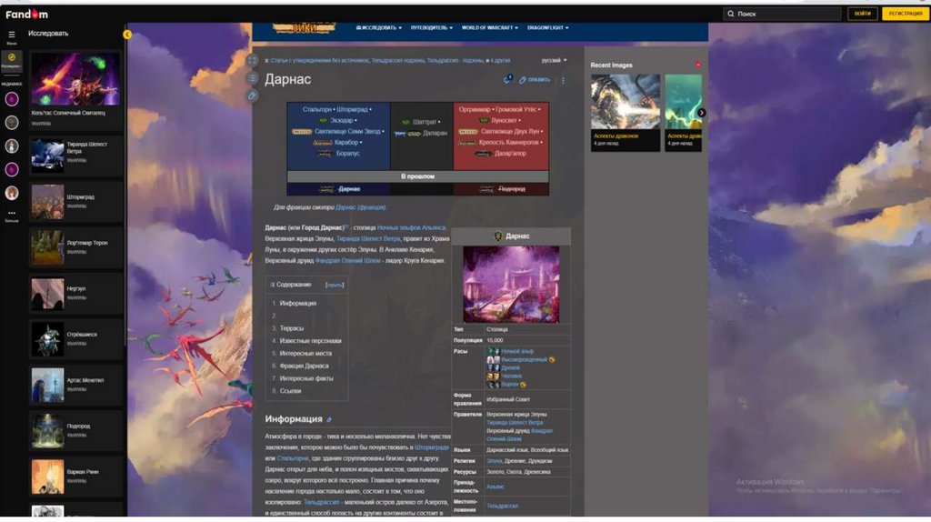Open Тиранда Шелест Ветра sidebar card
This screenshot has height=522, width=931.
(x=76, y=156)
